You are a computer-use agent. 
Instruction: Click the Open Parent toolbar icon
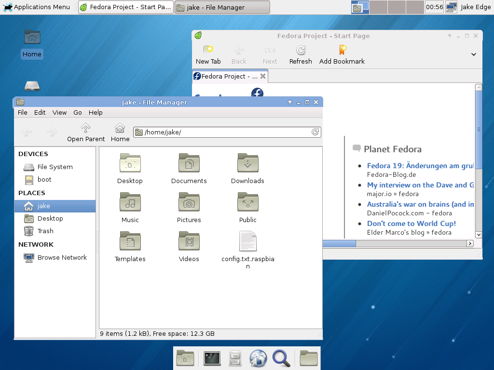85,128
